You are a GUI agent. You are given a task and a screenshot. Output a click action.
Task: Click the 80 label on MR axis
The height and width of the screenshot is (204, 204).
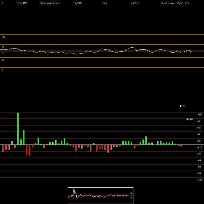[199, 121]
